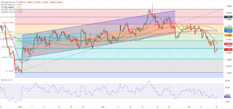Image resolution: width=233 pixels, height=109 pixels.
Task: Click the red 1.16169 MA price tag
Action: (x=228, y=44)
